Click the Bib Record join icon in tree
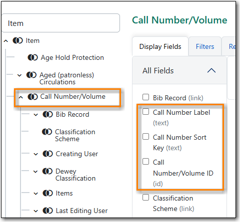Image resolution: width=240 pixels, height=222 pixels. (47, 114)
